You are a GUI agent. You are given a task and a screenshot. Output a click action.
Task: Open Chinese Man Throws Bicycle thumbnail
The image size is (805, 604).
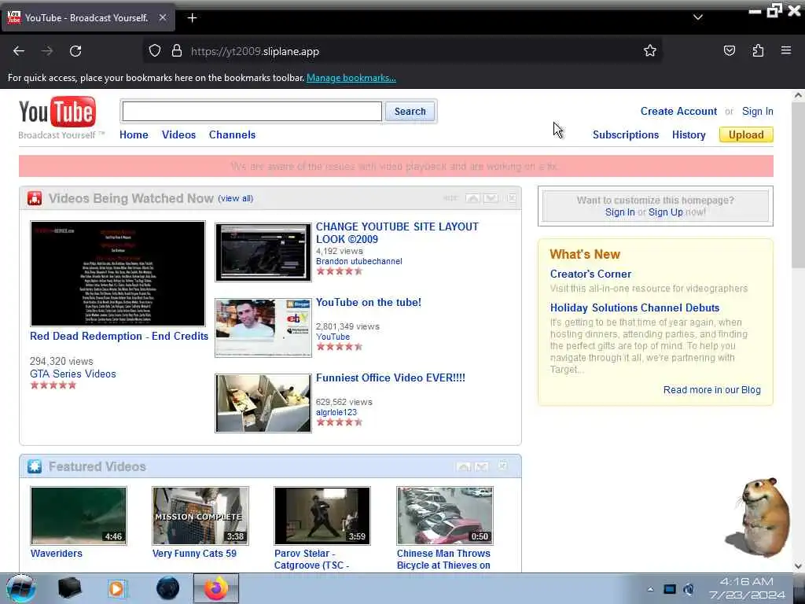(445, 516)
